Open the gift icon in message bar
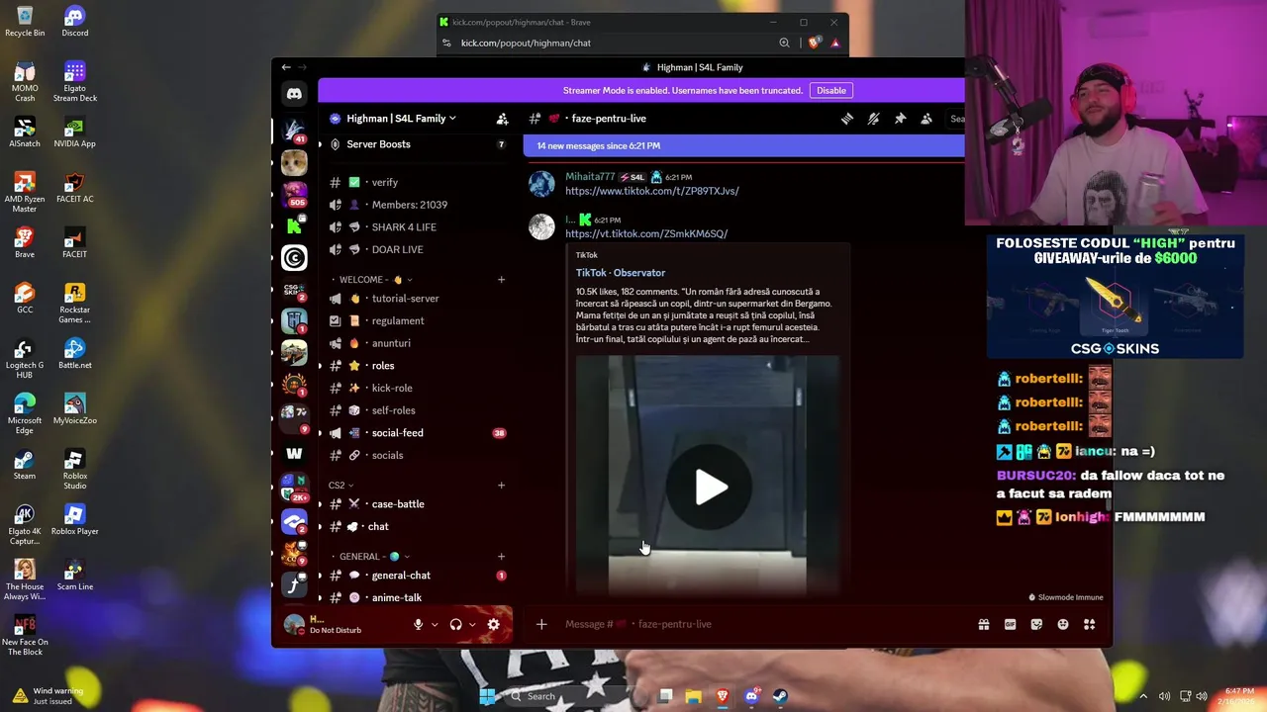 (x=984, y=624)
